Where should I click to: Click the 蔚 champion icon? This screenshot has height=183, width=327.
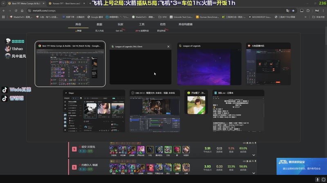click(x=177, y=150)
